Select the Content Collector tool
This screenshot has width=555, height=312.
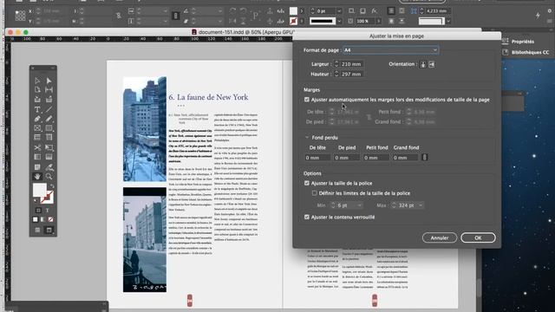coord(37,100)
